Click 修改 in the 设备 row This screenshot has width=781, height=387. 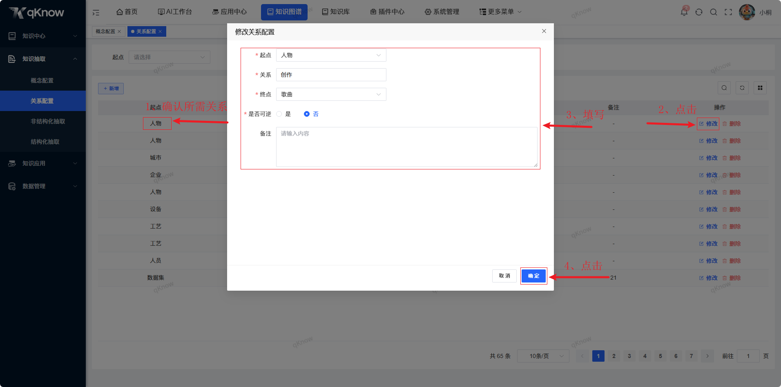tap(708, 209)
